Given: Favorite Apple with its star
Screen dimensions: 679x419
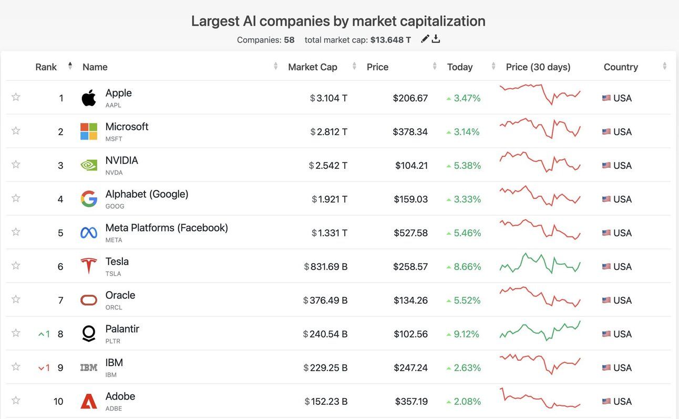Looking at the screenshot, I should click(x=16, y=97).
